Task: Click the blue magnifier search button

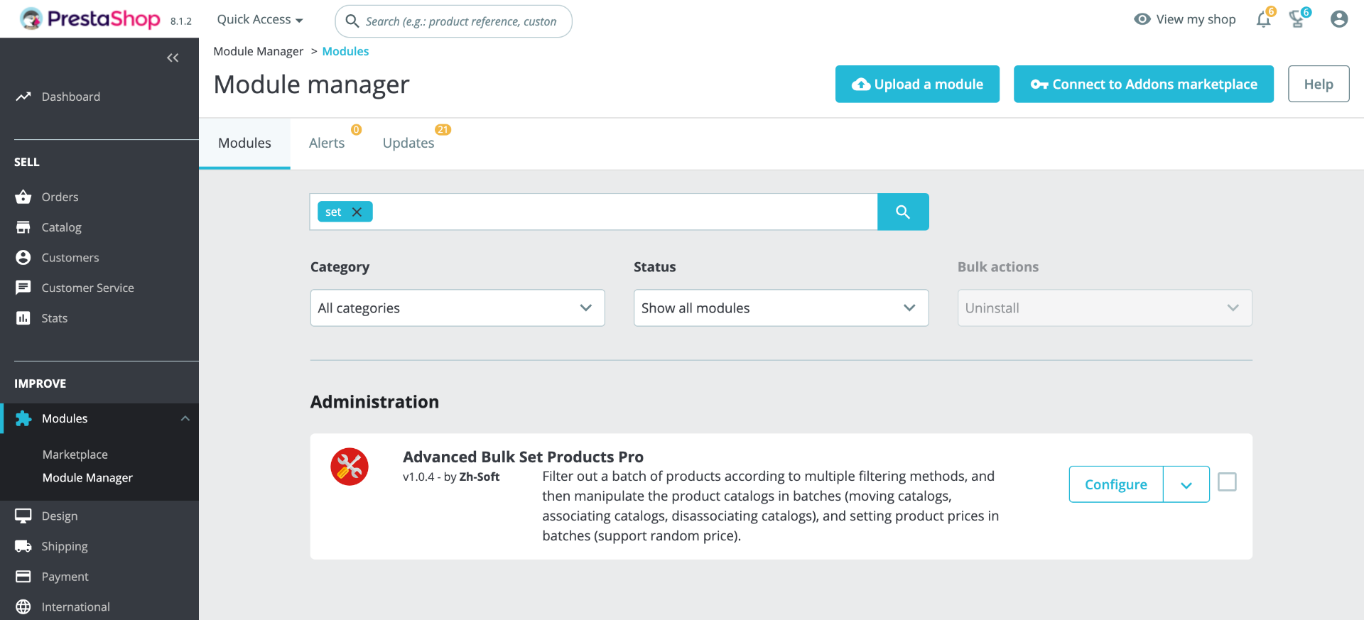Action: coord(903,212)
